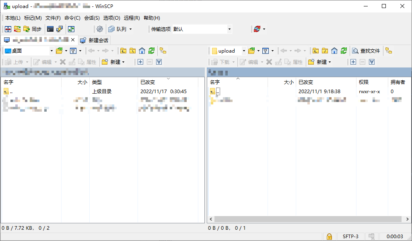
Task: Go to local home directory icon
Action: pyautogui.click(x=142, y=51)
